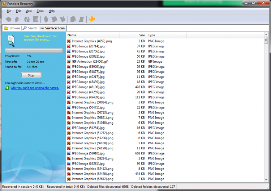Click icon of JPEG Image (62381).jpg
The image size is (271, 191).
click(x=69, y=163)
